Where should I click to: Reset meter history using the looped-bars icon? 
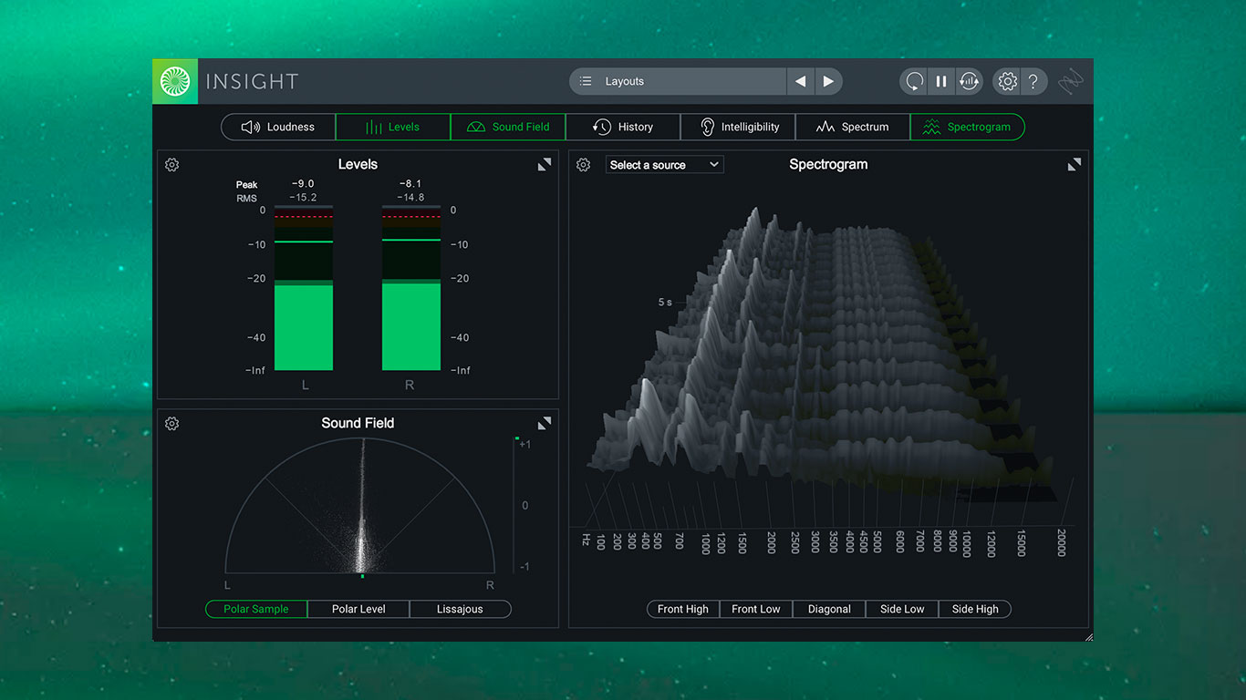pyautogui.click(x=969, y=81)
